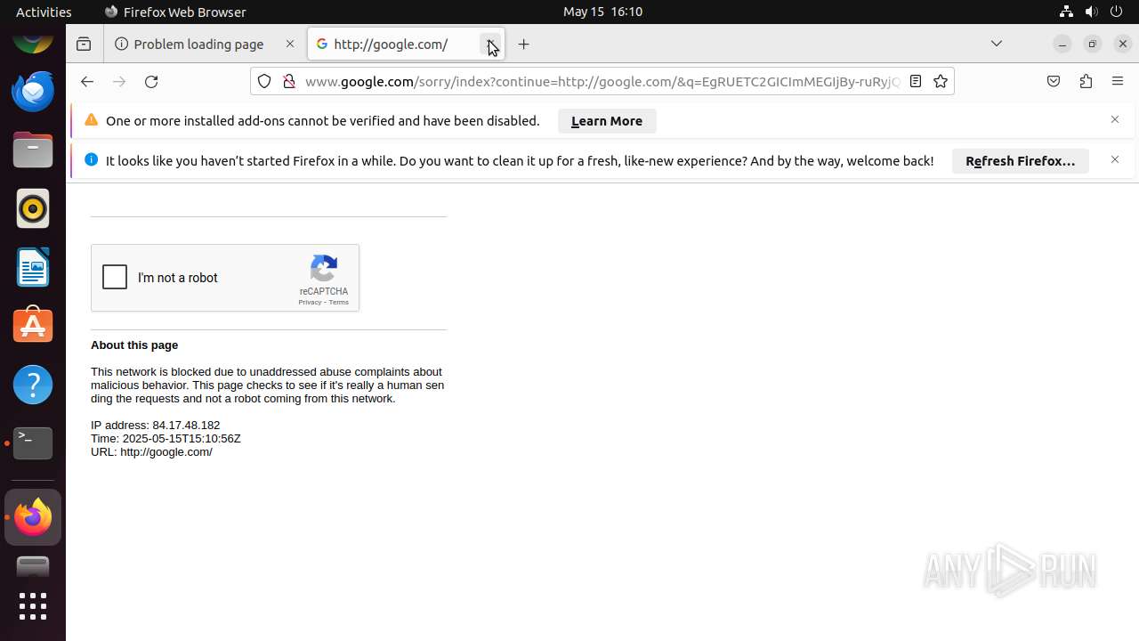Open Help from the dock
The width and height of the screenshot is (1139, 641).
(33, 385)
